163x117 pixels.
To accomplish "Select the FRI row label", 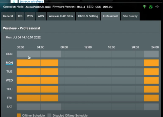I will pos(9,98).
